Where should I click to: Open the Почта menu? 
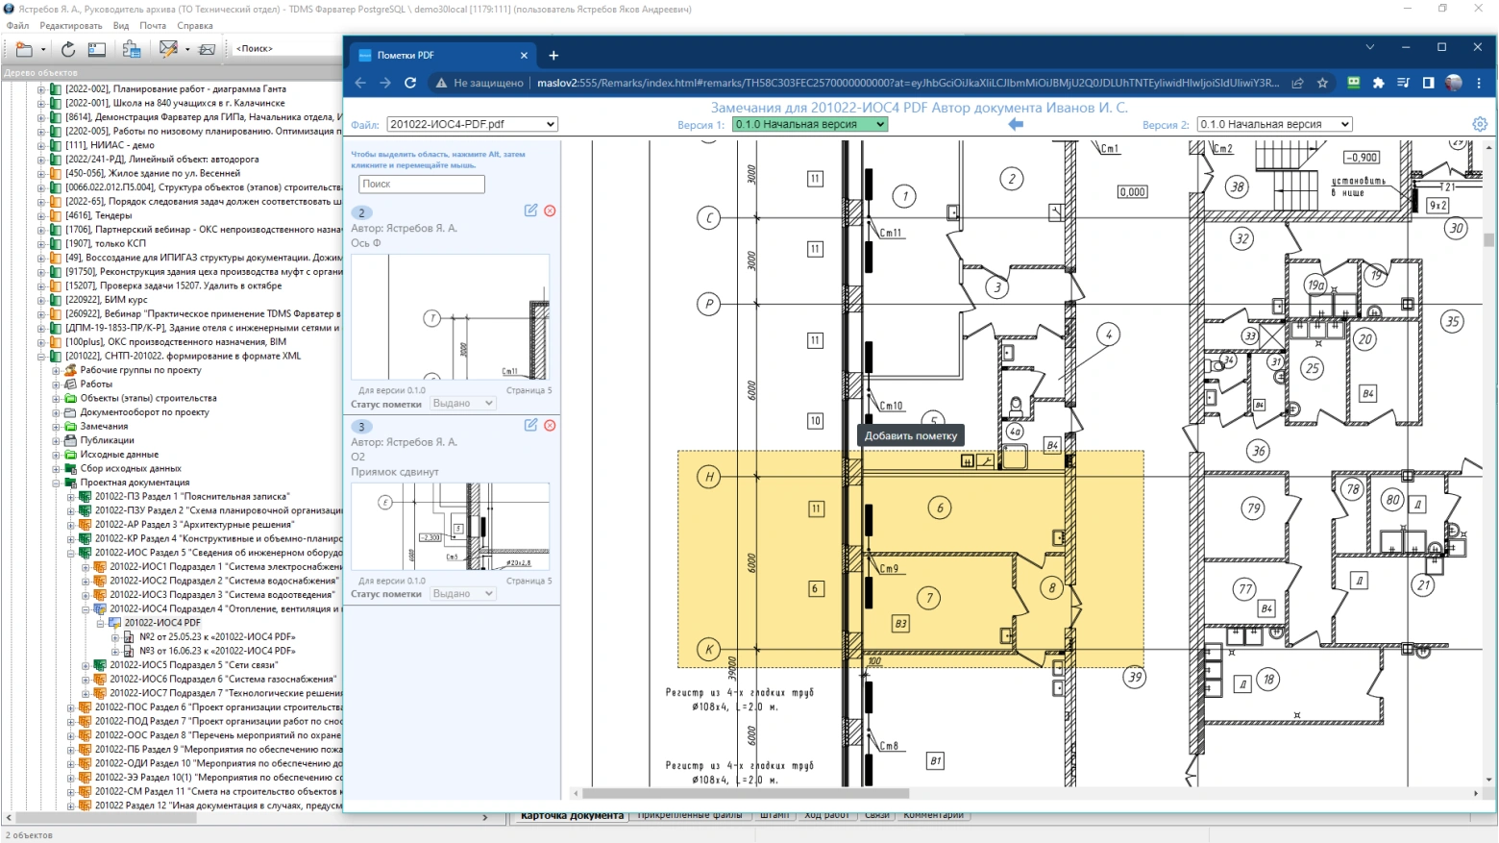[x=153, y=26]
